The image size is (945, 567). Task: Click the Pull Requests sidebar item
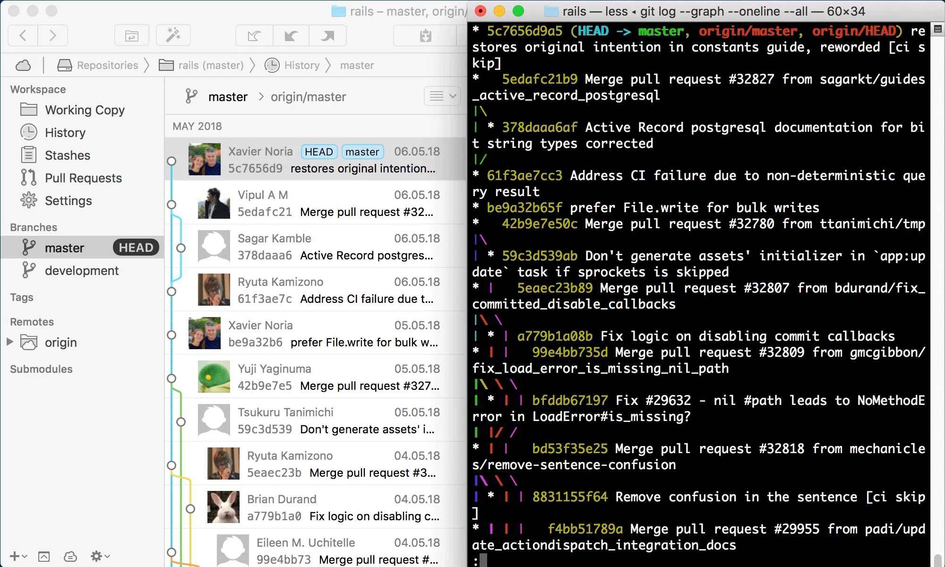click(x=83, y=178)
